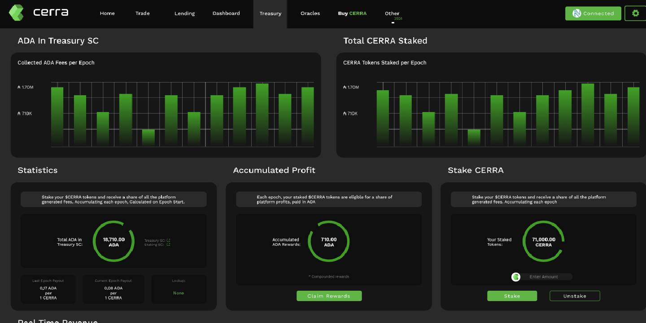646x323 pixels.
Task: Go to the Home menu item
Action: (107, 13)
